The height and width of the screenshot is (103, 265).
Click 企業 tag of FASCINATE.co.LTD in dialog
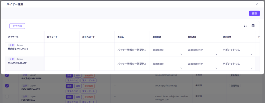click(x=12, y=59)
